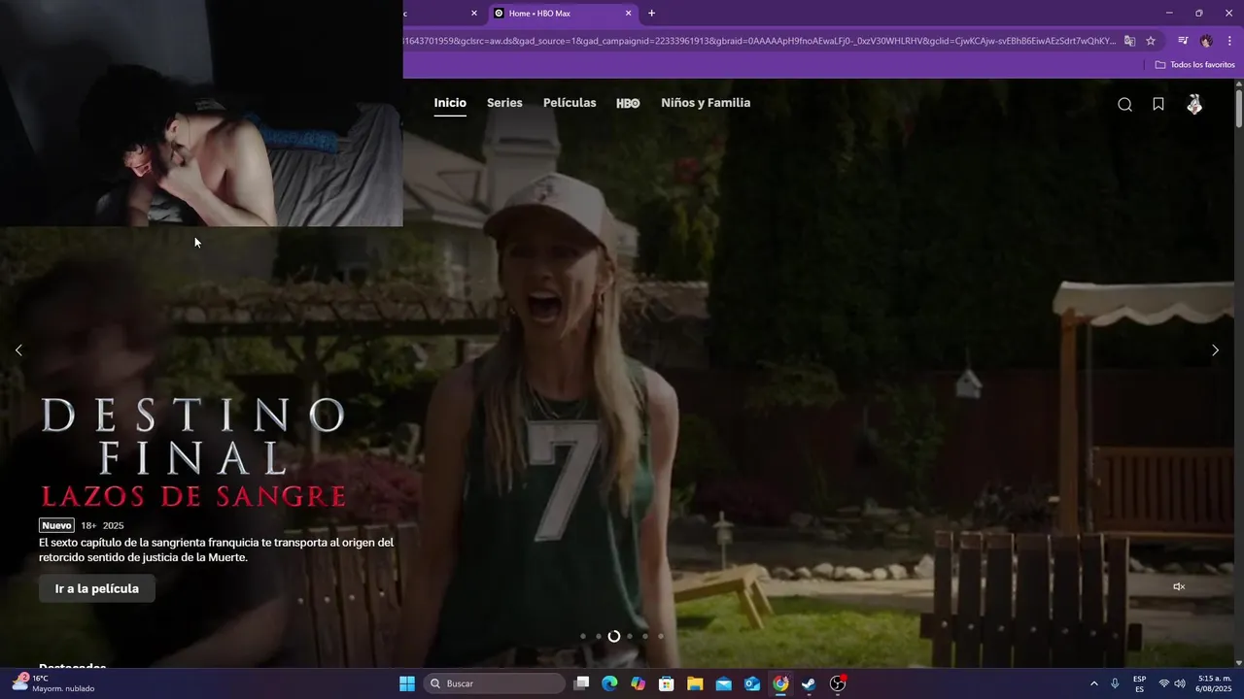Open the ESP language indicator
The width and height of the screenshot is (1244, 699).
point(1139,683)
